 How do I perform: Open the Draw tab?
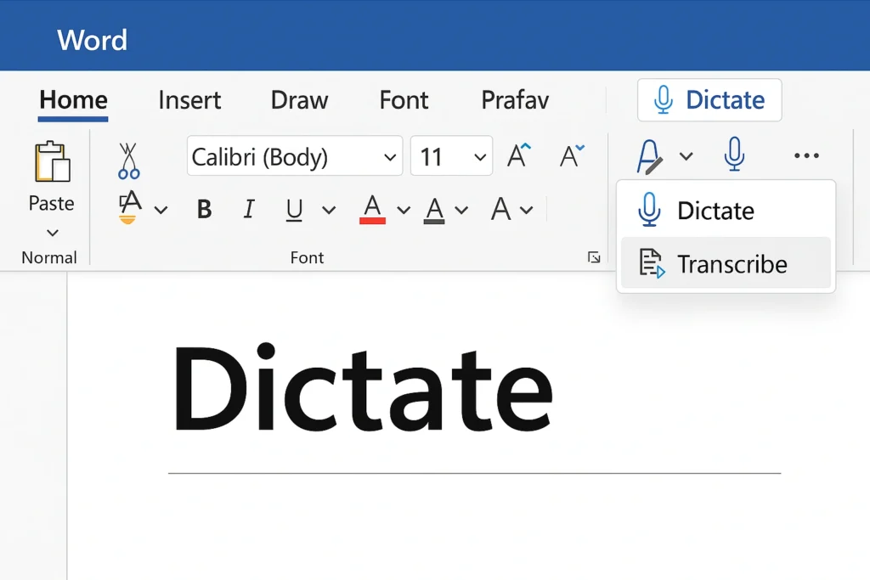(299, 100)
